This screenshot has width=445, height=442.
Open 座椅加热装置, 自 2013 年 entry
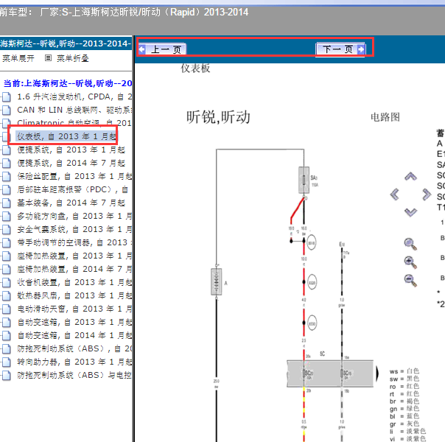(x=74, y=256)
